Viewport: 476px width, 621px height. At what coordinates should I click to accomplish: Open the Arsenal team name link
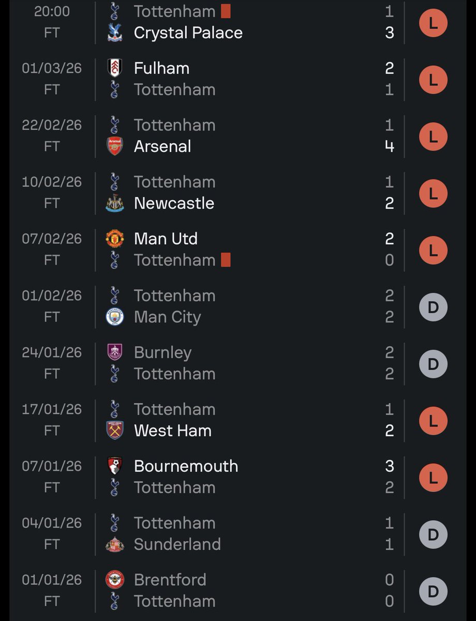(162, 146)
